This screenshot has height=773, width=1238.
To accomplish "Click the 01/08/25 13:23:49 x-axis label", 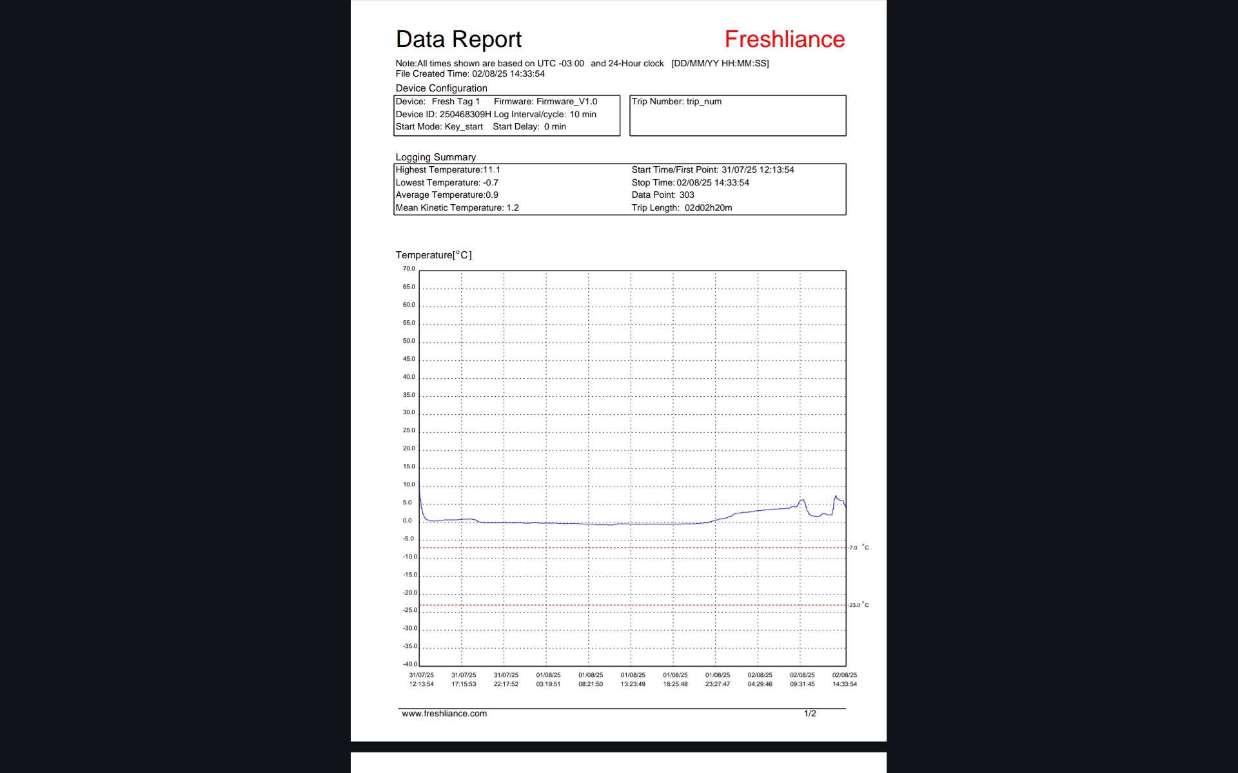I will 633,680.
